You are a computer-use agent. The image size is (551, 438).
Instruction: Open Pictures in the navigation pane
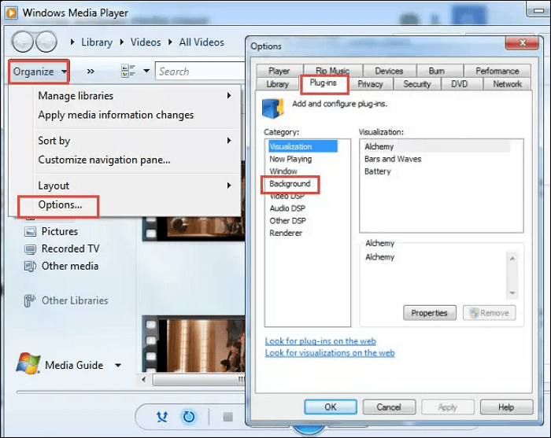(60, 231)
